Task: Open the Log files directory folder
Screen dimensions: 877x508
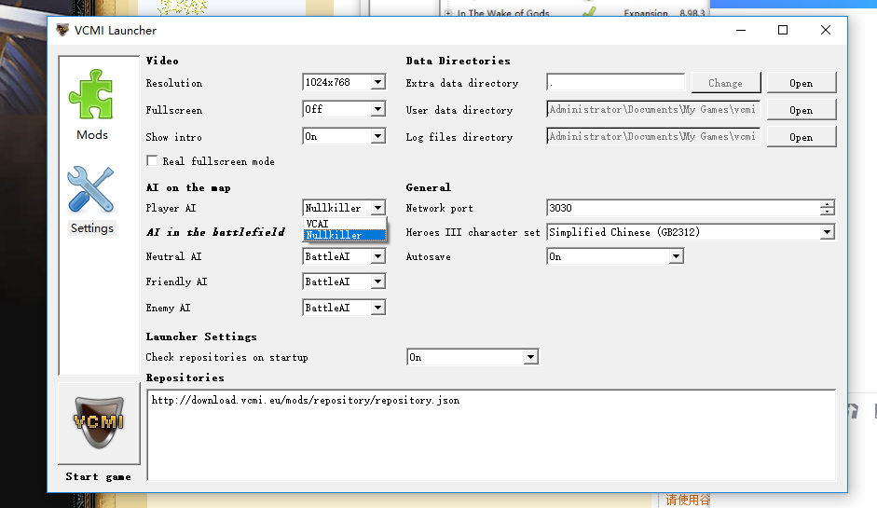Action: pyautogui.click(x=802, y=136)
